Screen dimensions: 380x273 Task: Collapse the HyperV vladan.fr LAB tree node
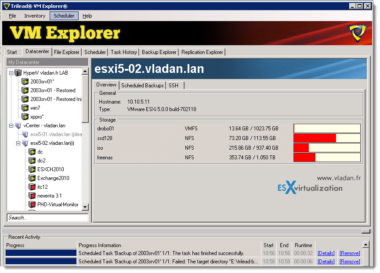(11, 73)
